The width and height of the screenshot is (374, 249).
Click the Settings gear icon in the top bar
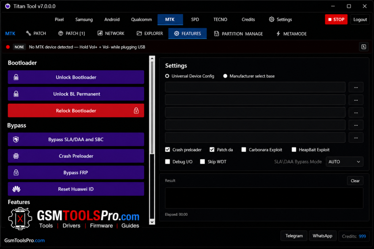(x=271, y=19)
